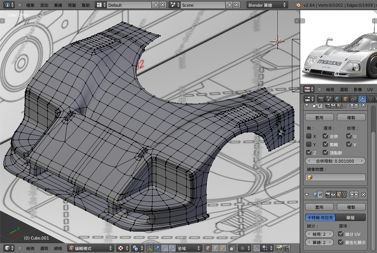Click the OpenGL render camera icon
The image size is (377, 253).
(x=279, y=248)
